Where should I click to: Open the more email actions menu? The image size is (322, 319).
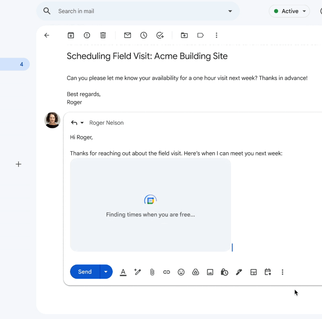217,35
